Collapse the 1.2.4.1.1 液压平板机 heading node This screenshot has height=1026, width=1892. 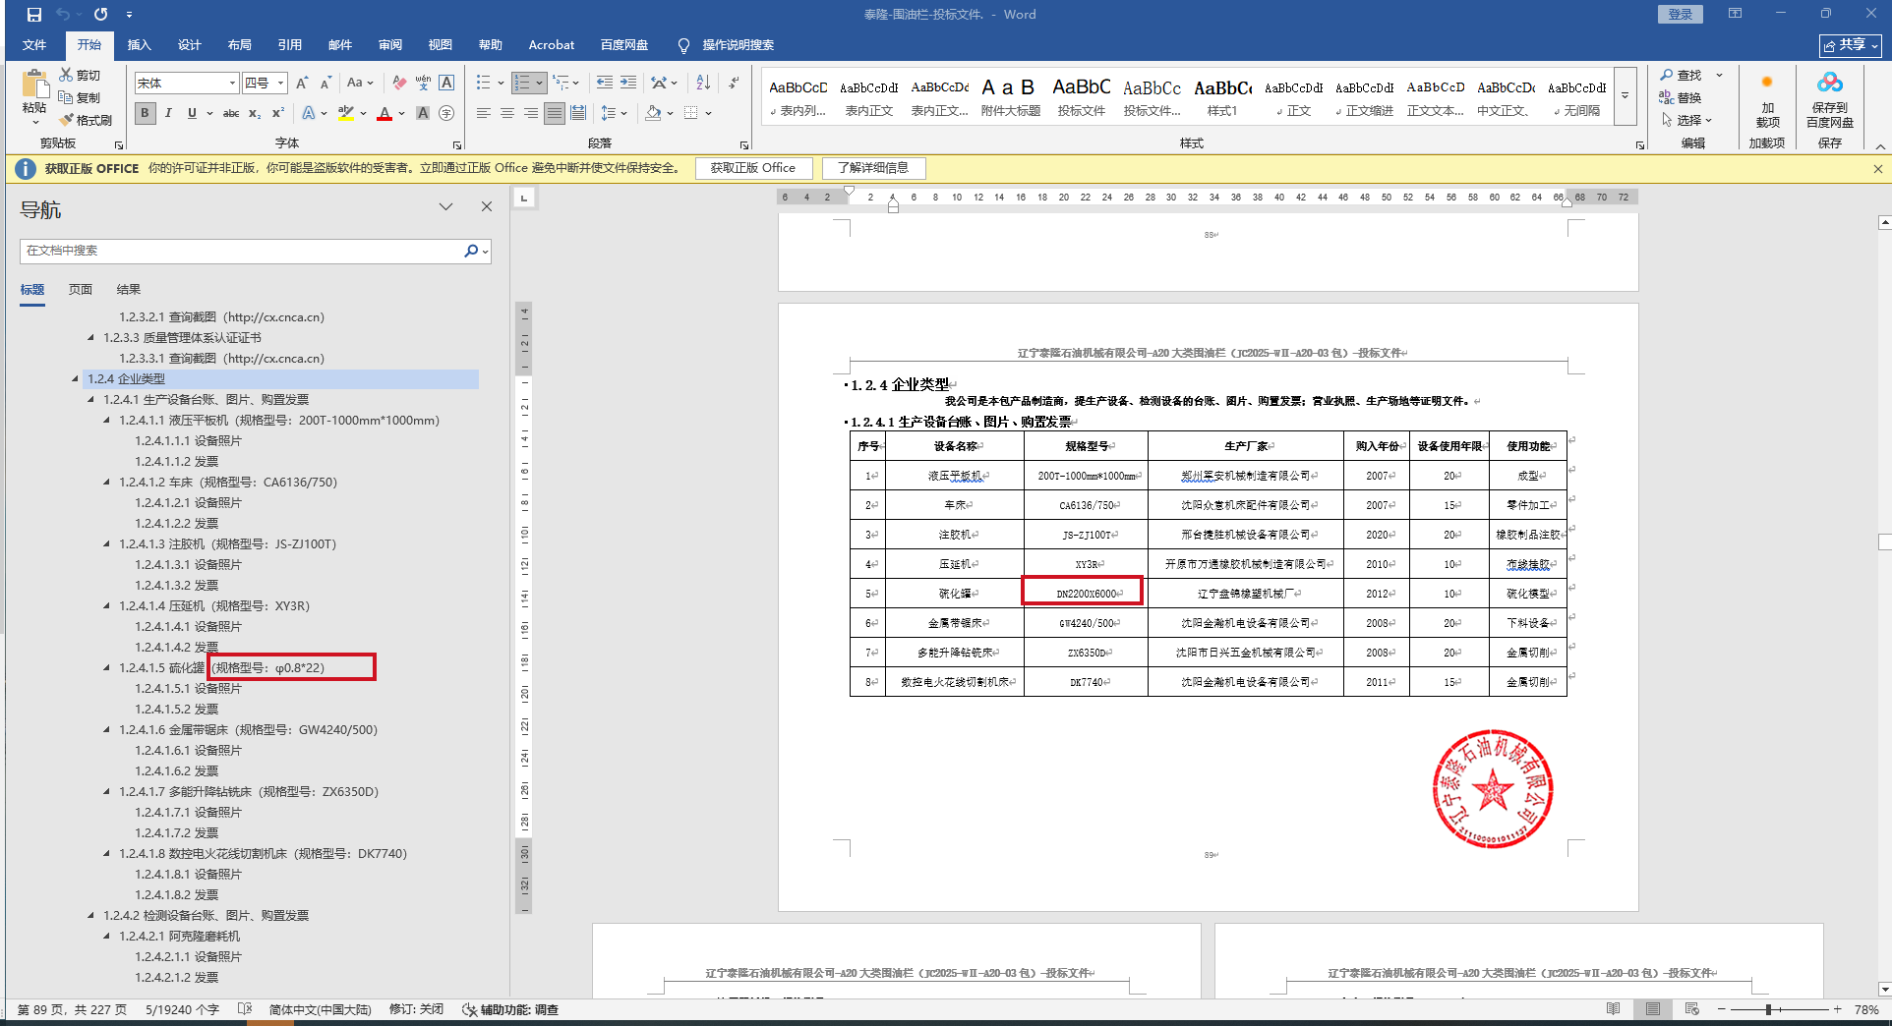coord(107,420)
